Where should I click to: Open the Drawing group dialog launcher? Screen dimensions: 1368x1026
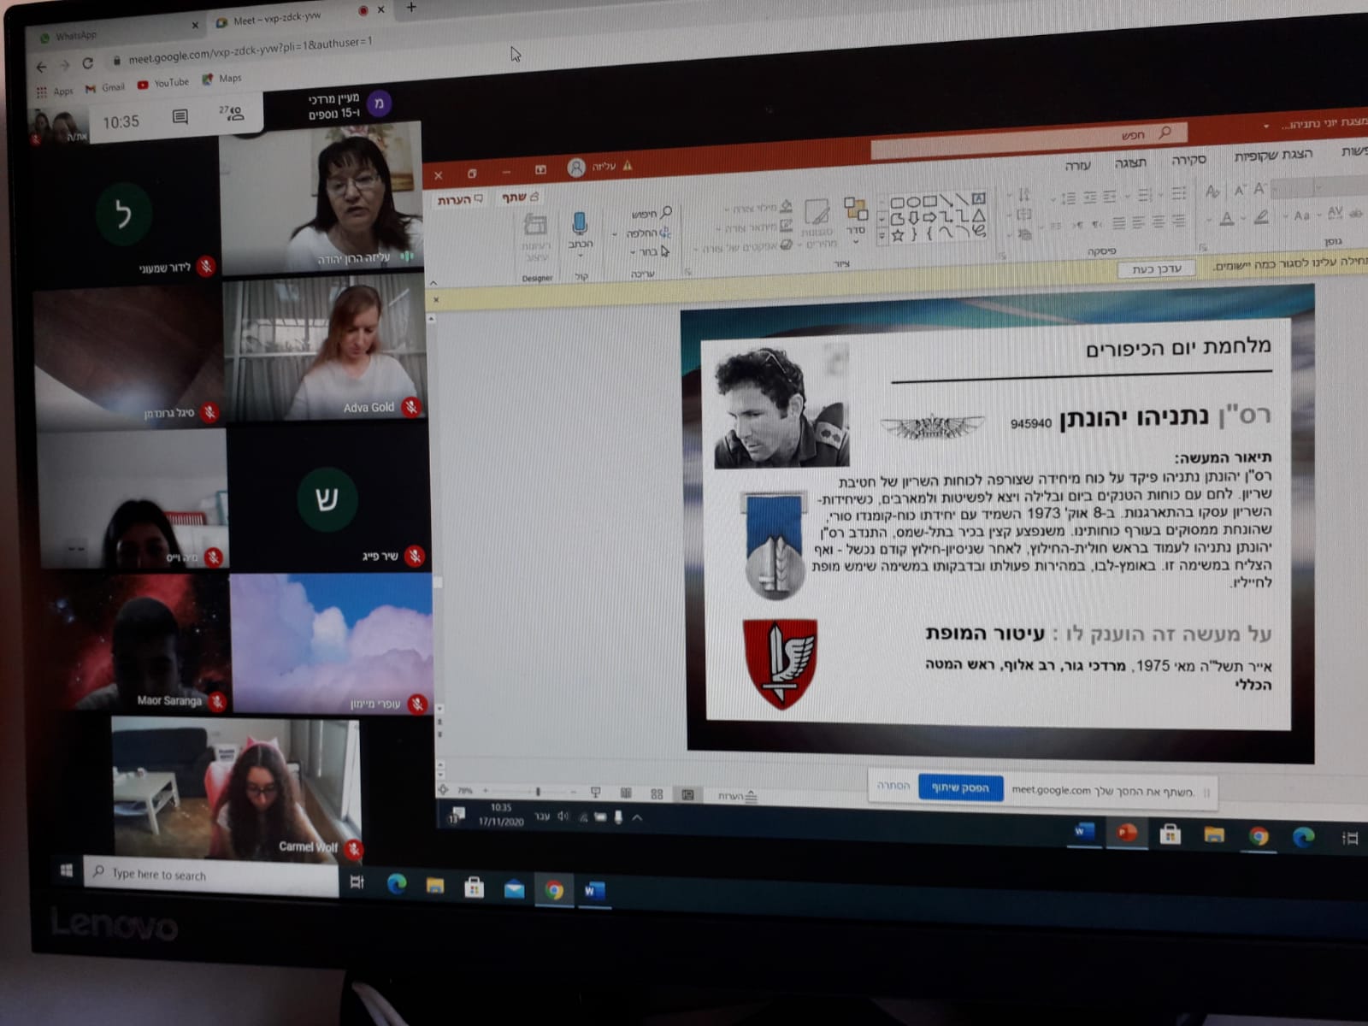click(x=687, y=272)
